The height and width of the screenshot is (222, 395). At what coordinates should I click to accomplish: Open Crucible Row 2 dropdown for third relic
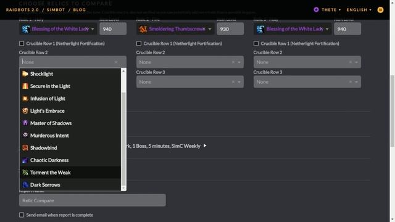(x=357, y=62)
